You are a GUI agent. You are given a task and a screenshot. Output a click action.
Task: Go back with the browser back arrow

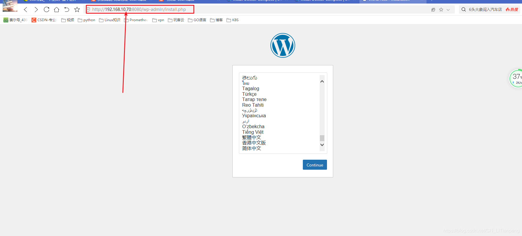tap(26, 9)
